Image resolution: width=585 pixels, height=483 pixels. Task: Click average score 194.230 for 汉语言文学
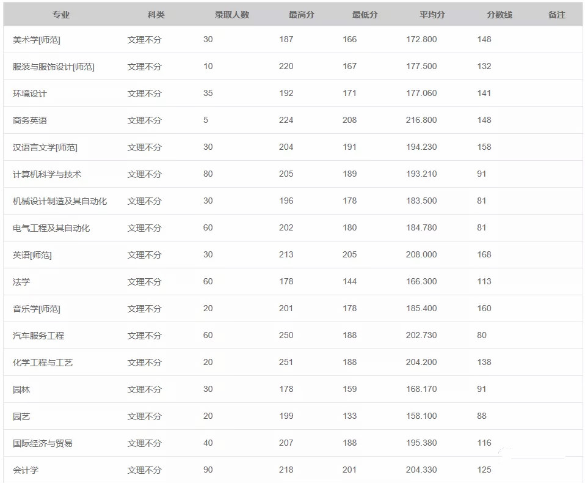click(421, 147)
